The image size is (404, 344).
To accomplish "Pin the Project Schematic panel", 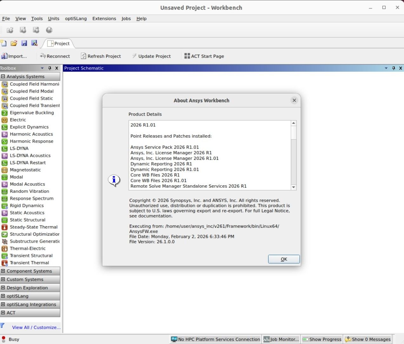I will click(394, 68).
